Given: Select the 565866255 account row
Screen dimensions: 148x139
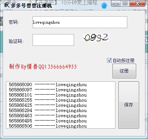Looking at the screenshot, I should [x=48, y=100].
